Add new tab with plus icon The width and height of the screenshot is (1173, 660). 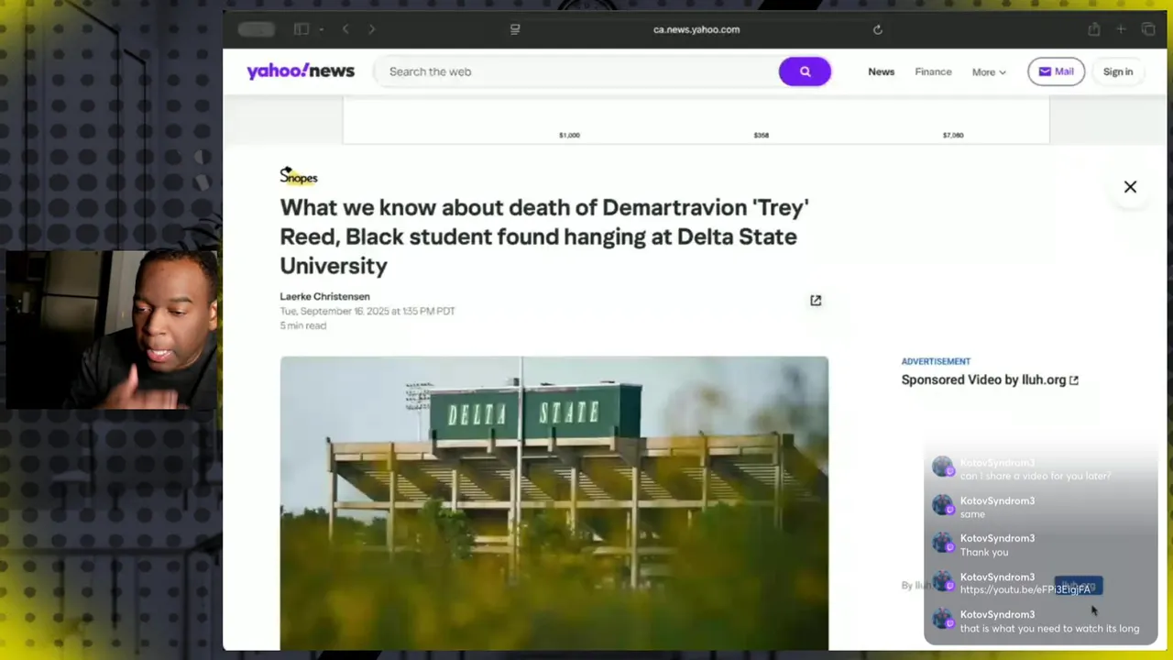pos(1121,29)
